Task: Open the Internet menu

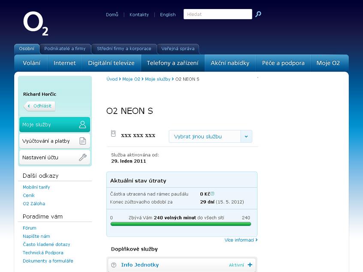Action: (65, 63)
